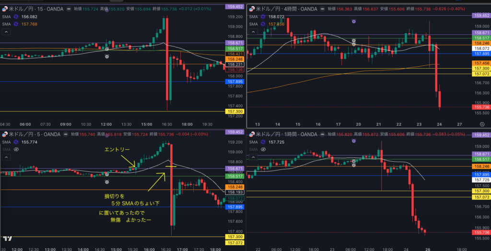This screenshot has width=491, height=251.
Task: Click SMA 156.082 loading icon on 15-minute chart
Action: click(15, 16)
